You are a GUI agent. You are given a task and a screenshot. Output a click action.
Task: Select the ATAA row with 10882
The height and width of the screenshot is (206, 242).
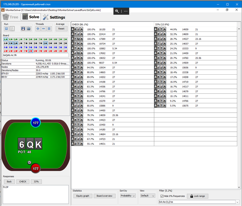click(x=112, y=48)
